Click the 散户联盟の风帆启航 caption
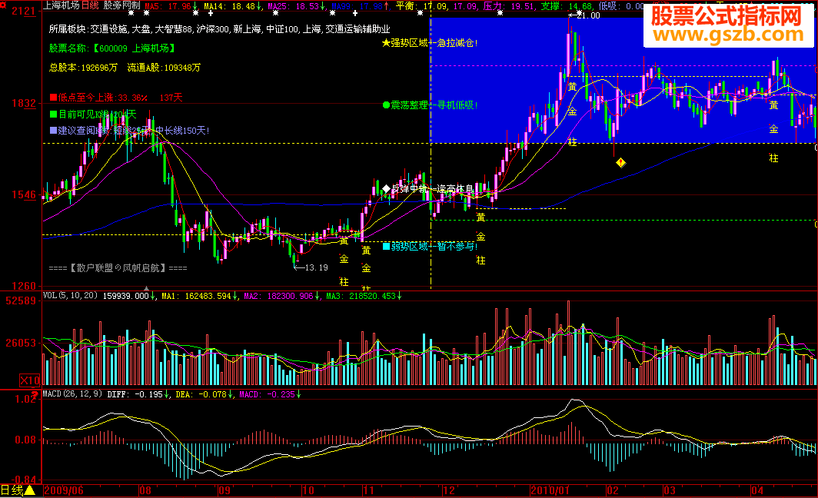 [118, 268]
